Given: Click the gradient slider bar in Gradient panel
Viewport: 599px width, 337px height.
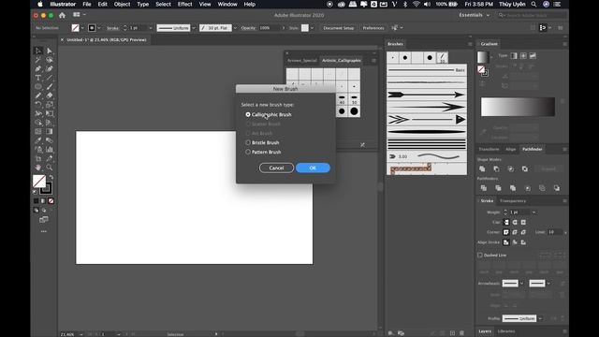Looking at the screenshot, I should pos(518,107).
